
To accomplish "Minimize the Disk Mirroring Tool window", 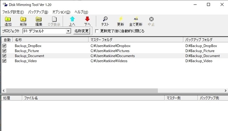I will [x=195, y=5].
